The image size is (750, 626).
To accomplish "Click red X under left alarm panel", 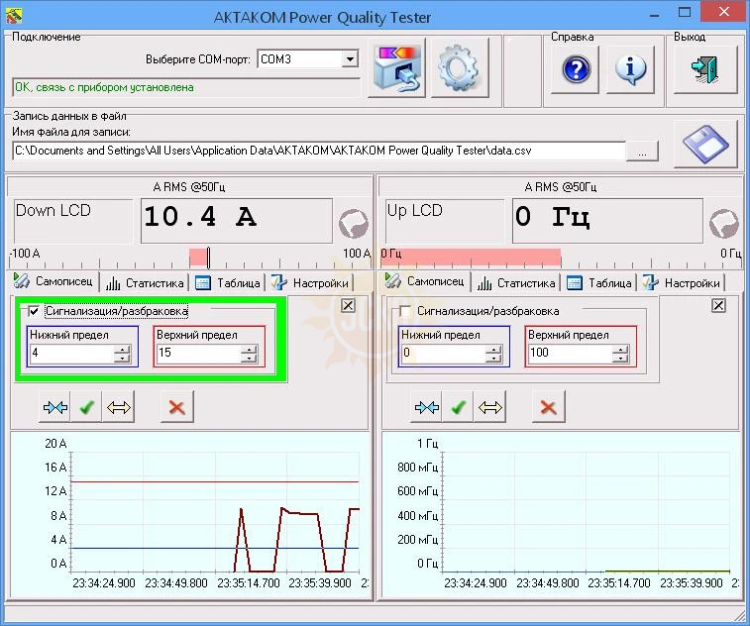I will (176, 407).
